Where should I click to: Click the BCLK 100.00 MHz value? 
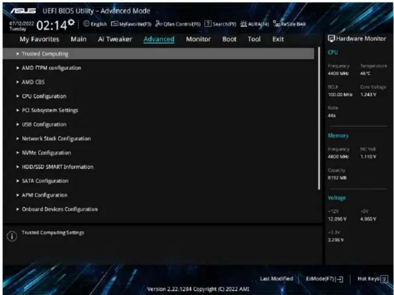[340, 95]
